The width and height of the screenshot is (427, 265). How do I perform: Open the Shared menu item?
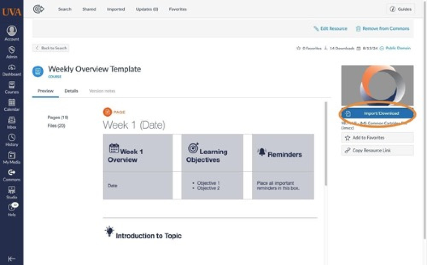pyautogui.click(x=89, y=9)
